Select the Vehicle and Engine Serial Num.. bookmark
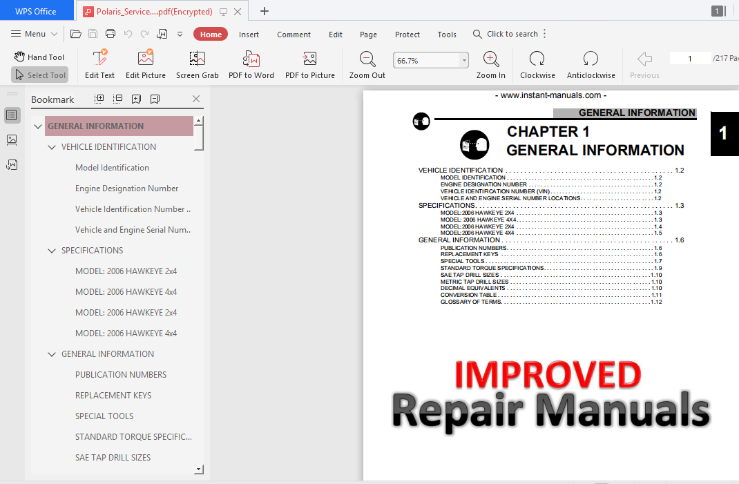The width and height of the screenshot is (739, 484). pos(133,229)
